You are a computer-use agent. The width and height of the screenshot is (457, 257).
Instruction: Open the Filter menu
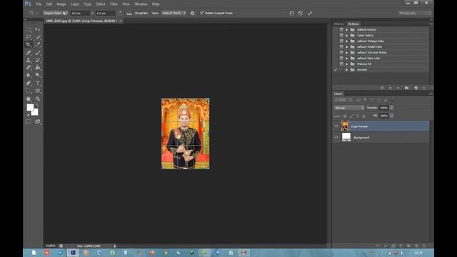coord(114,4)
